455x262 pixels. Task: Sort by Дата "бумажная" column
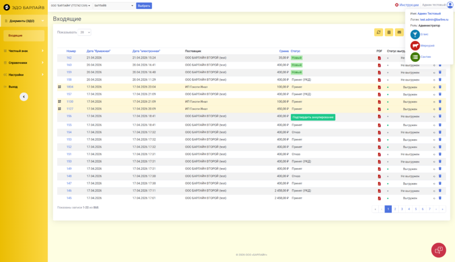point(98,51)
